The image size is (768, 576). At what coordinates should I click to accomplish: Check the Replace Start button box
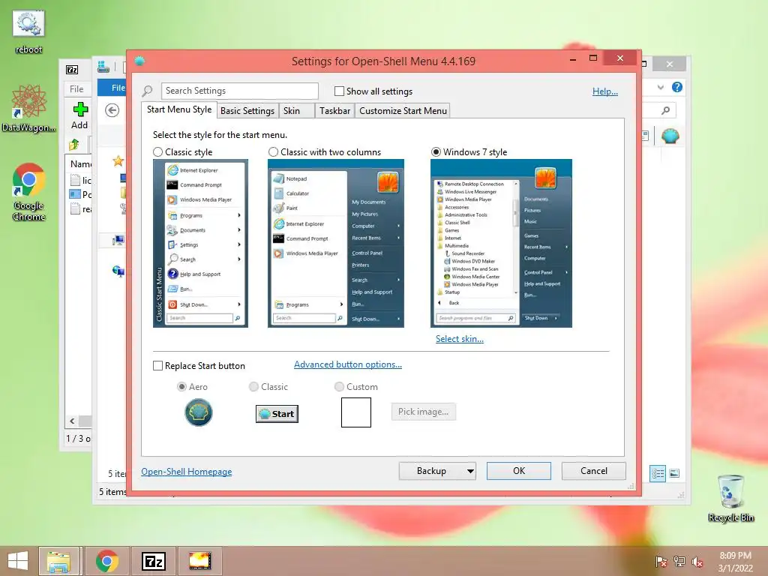[x=157, y=366]
